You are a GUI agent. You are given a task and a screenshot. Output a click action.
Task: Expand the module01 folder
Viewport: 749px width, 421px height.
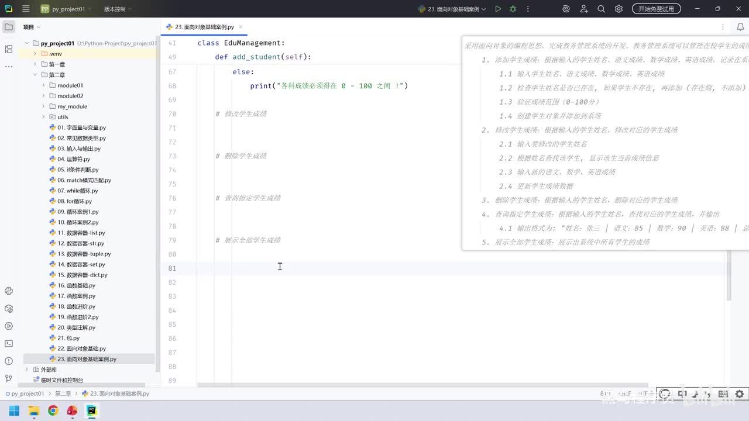[43, 85]
